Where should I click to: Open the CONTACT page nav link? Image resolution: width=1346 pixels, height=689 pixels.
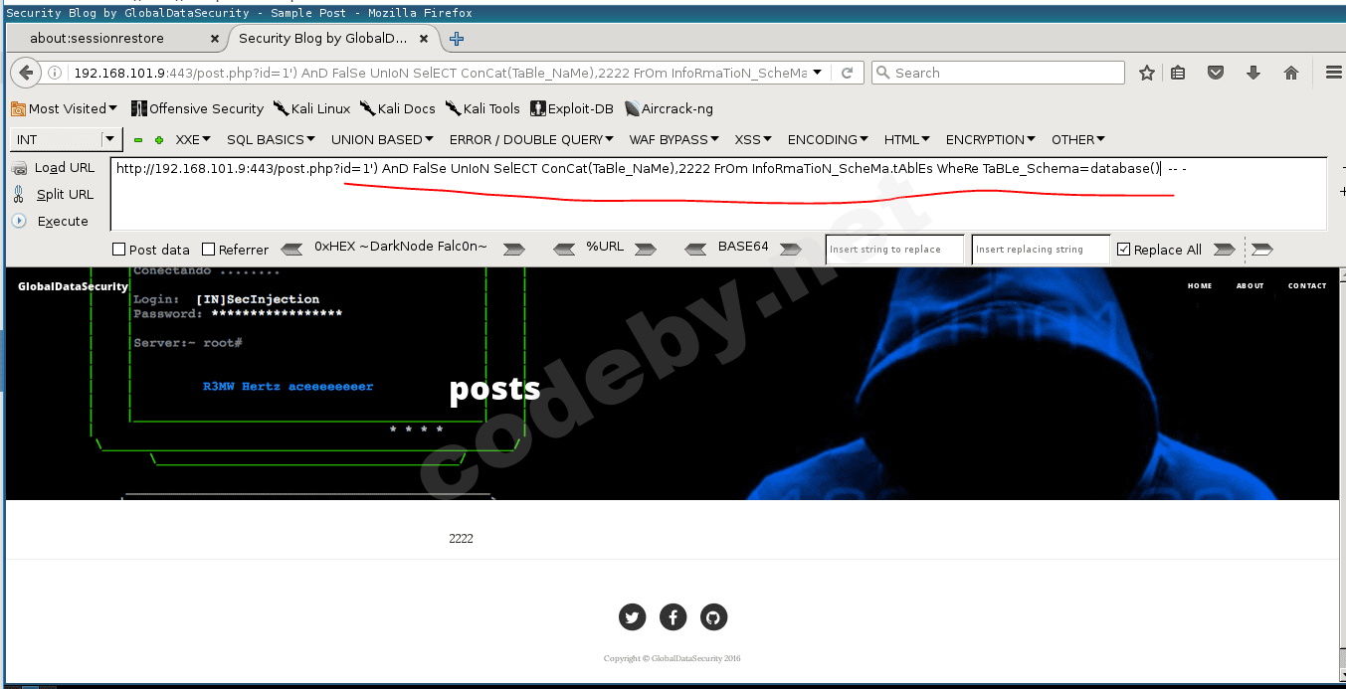1307,285
